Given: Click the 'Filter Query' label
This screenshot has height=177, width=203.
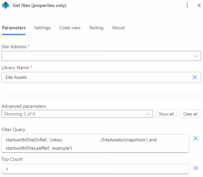Looking at the screenshot, I should point(13,129).
